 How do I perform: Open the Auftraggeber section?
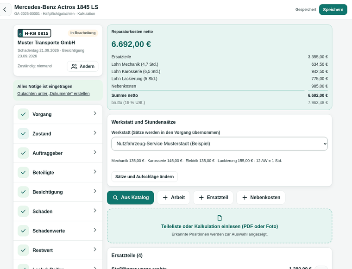(58, 153)
